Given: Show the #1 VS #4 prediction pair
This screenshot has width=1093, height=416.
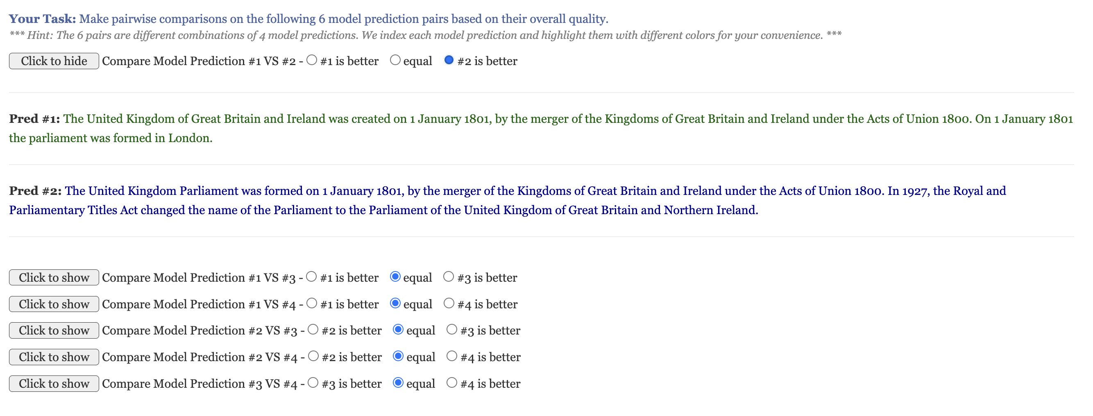Looking at the screenshot, I should [54, 304].
